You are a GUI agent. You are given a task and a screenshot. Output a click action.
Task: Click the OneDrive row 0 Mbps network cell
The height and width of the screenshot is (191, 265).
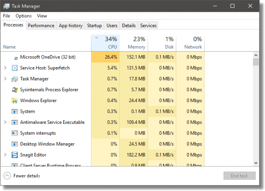(x=190, y=57)
